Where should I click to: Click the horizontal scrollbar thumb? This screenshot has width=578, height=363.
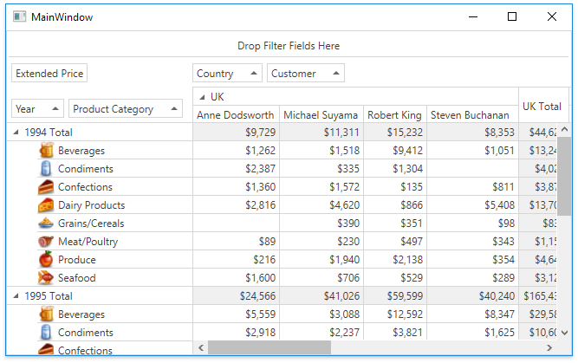coord(270,347)
